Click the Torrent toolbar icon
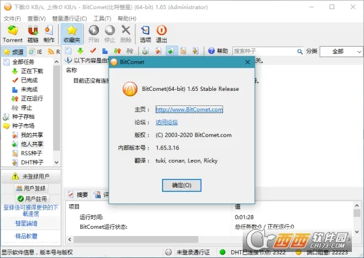 click(x=13, y=33)
